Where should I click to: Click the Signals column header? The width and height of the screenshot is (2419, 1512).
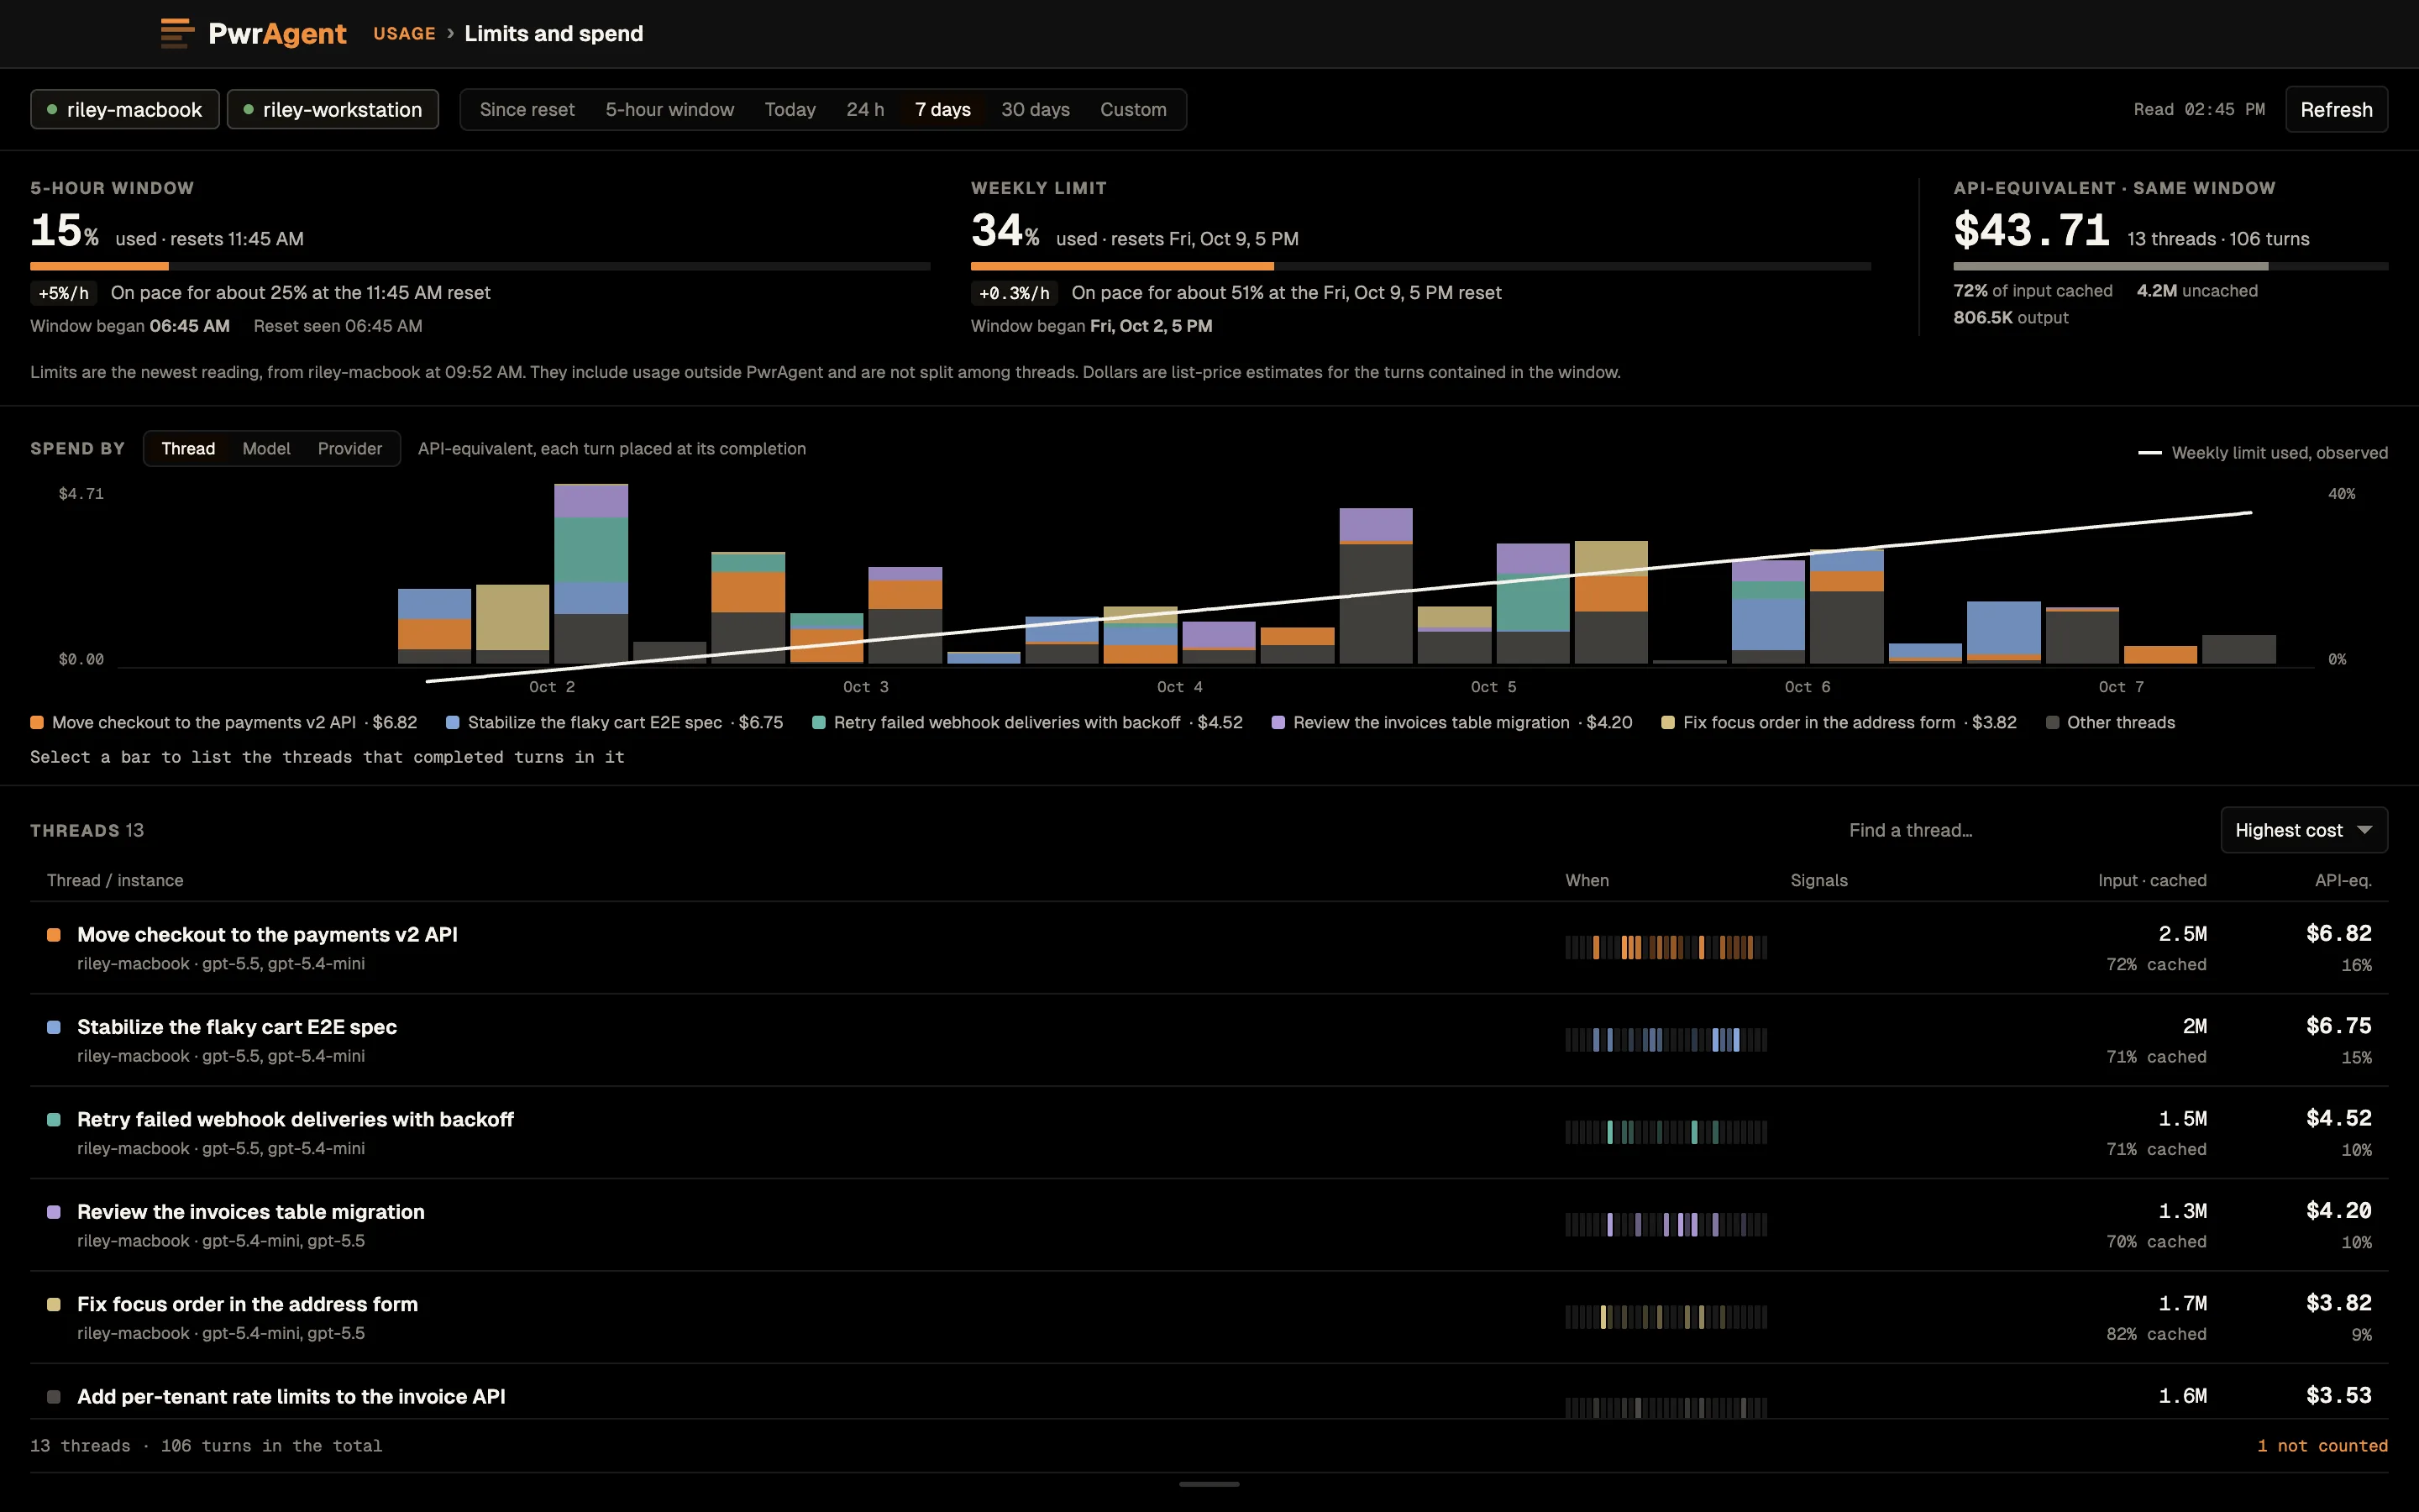pyautogui.click(x=1819, y=881)
